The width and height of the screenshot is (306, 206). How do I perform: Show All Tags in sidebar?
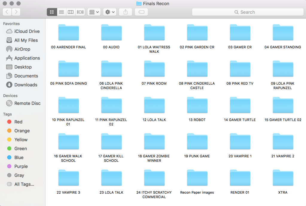(x=24, y=184)
